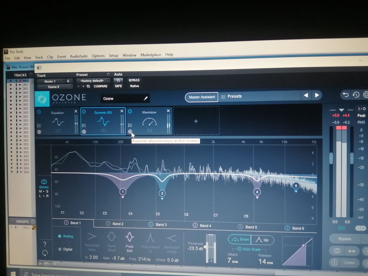Select the Equalizer module tile
Image resolution: width=368 pixels, height=276 pixels.
point(57,121)
